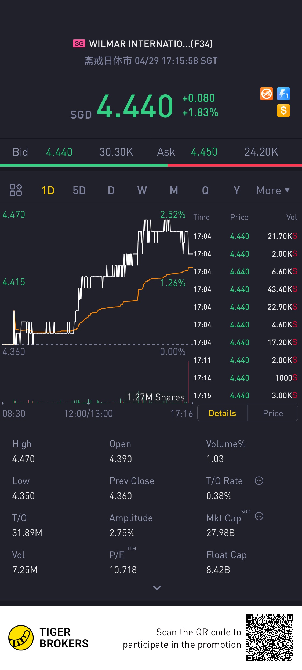Tap the yellow dollar sign badge icon

pos(283,111)
